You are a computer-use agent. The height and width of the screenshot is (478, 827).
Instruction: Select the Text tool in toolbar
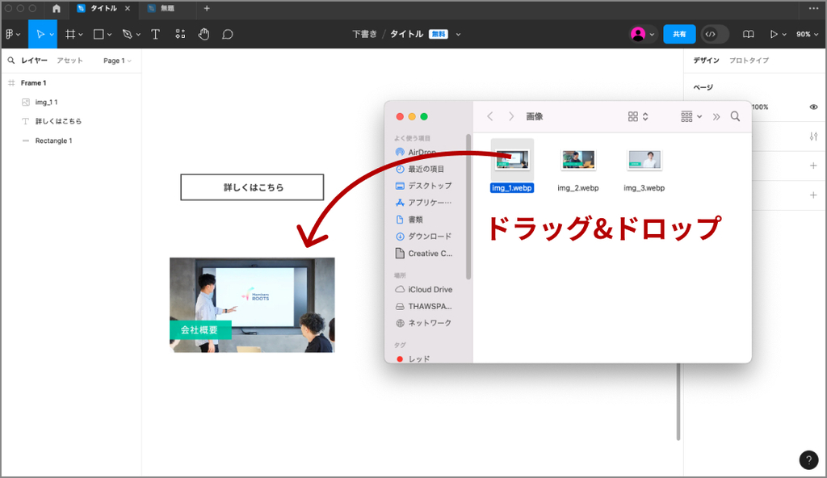[x=155, y=34]
